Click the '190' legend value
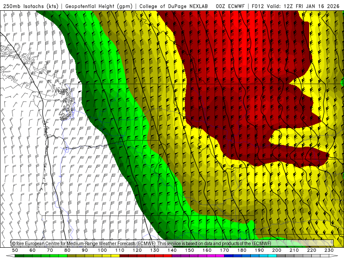Screen dimensions: 344x258 [259, 250]
